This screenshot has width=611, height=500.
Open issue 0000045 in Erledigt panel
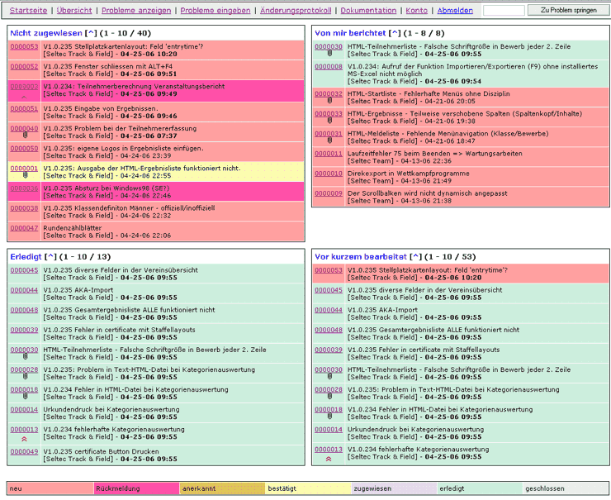pyautogui.click(x=24, y=270)
